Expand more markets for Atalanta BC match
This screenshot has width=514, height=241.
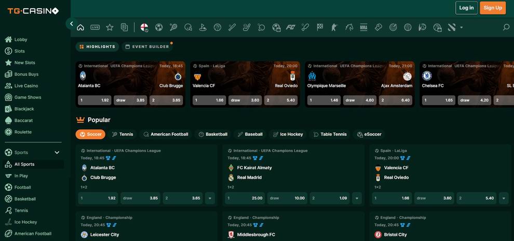point(210,198)
